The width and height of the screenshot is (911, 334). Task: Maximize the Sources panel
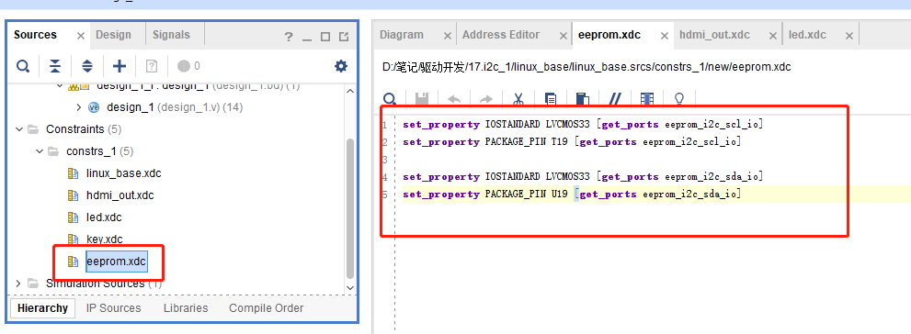tap(325, 37)
